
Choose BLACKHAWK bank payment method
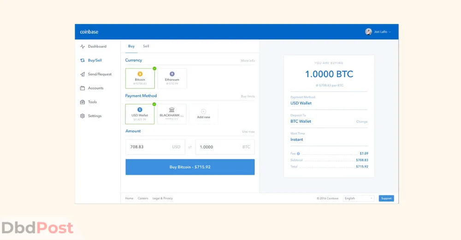[171, 114]
